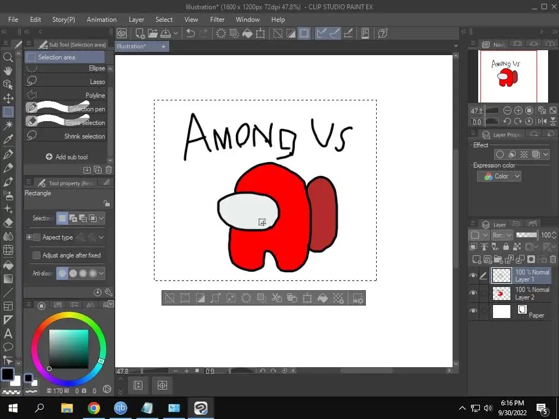The image size is (559, 419).
Task: Select the Shrink selection sub tool
Action: pos(66,136)
